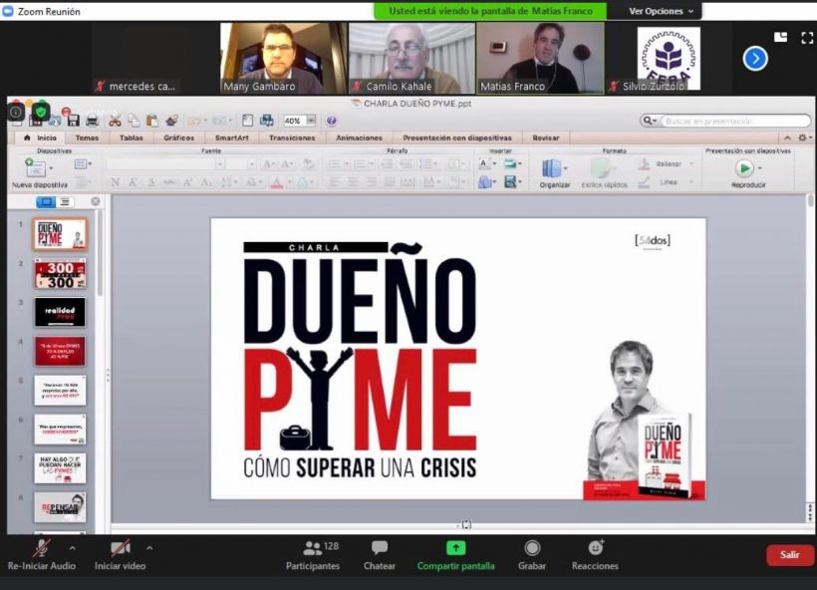The image size is (817, 590).
Task: Open the Reacciones emoji icon
Action: click(x=596, y=547)
